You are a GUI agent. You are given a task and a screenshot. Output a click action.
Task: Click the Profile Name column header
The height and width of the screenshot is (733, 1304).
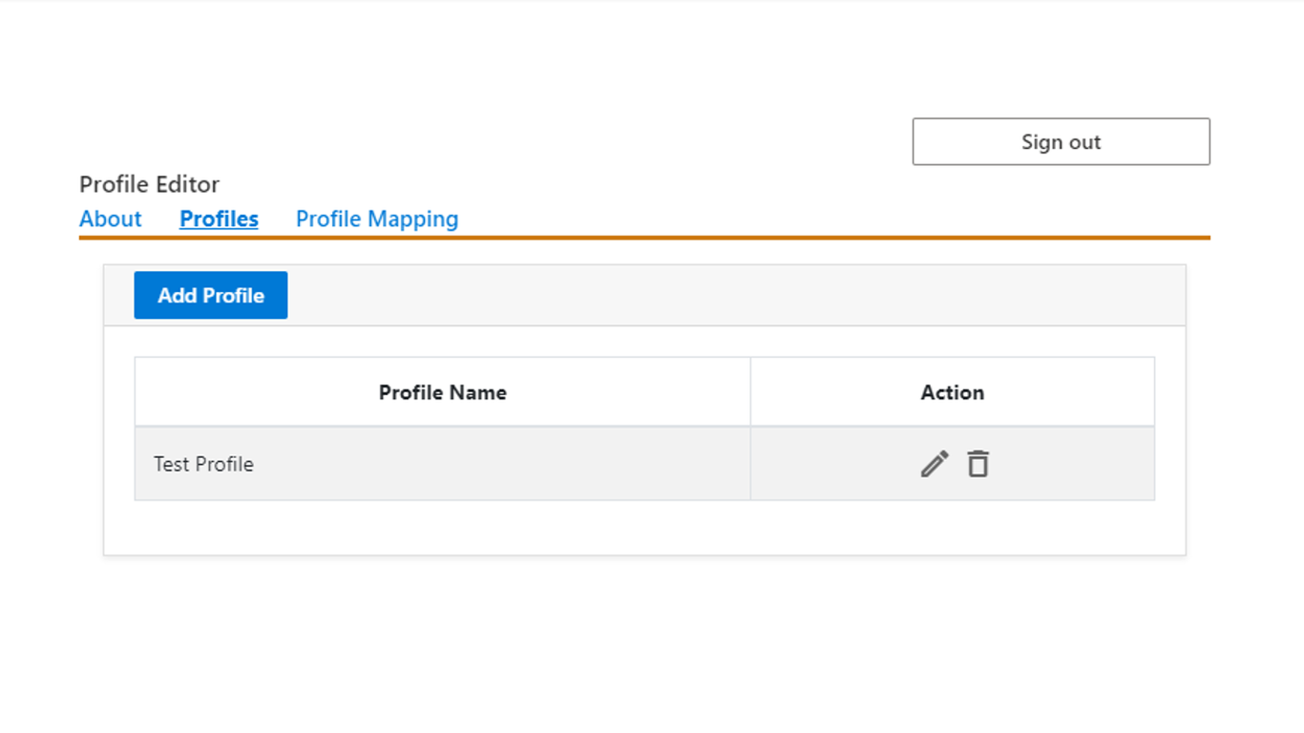[x=442, y=392]
